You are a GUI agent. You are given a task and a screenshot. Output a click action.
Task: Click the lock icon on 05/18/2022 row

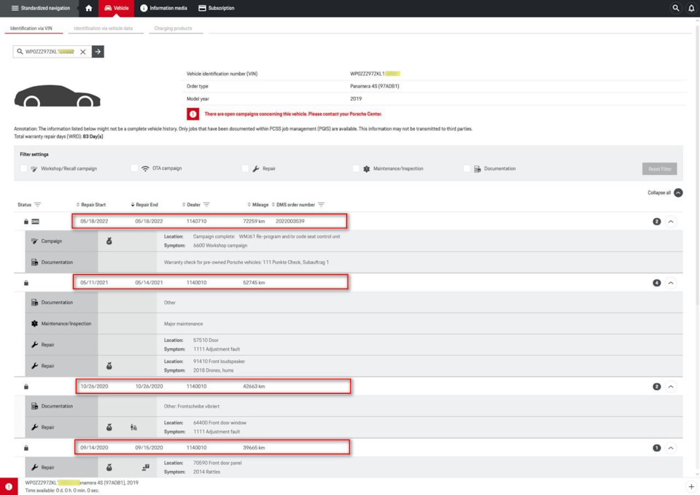pyautogui.click(x=26, y=222)
